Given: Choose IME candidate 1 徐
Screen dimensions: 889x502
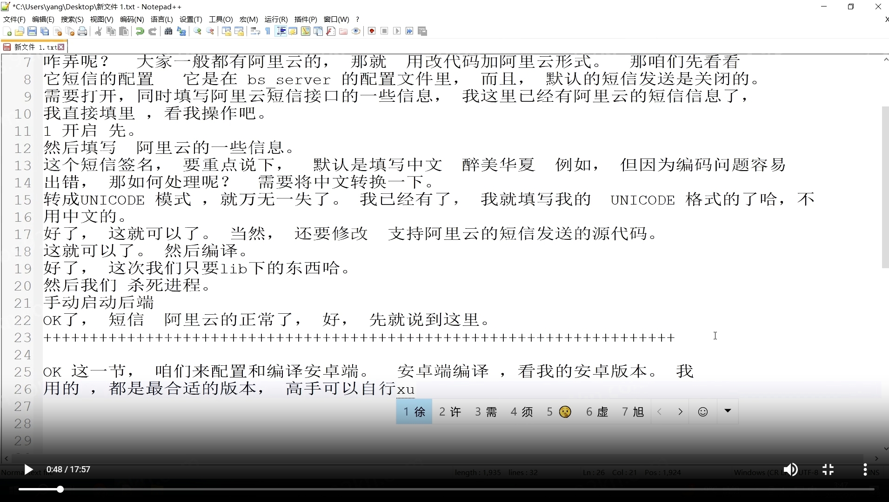Looking at the screenshot, I should click(x=414, y=412).
